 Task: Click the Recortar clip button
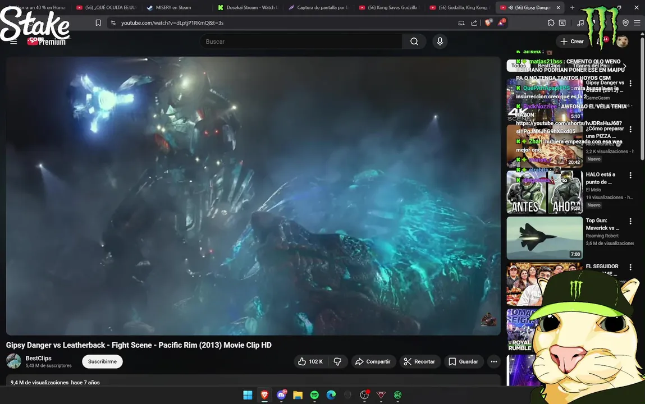point(419,361)
